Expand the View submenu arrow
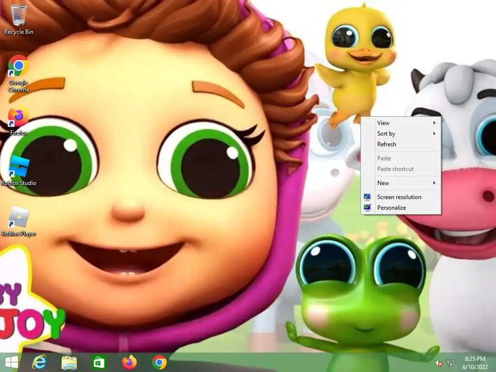 (x=434, y=123)
